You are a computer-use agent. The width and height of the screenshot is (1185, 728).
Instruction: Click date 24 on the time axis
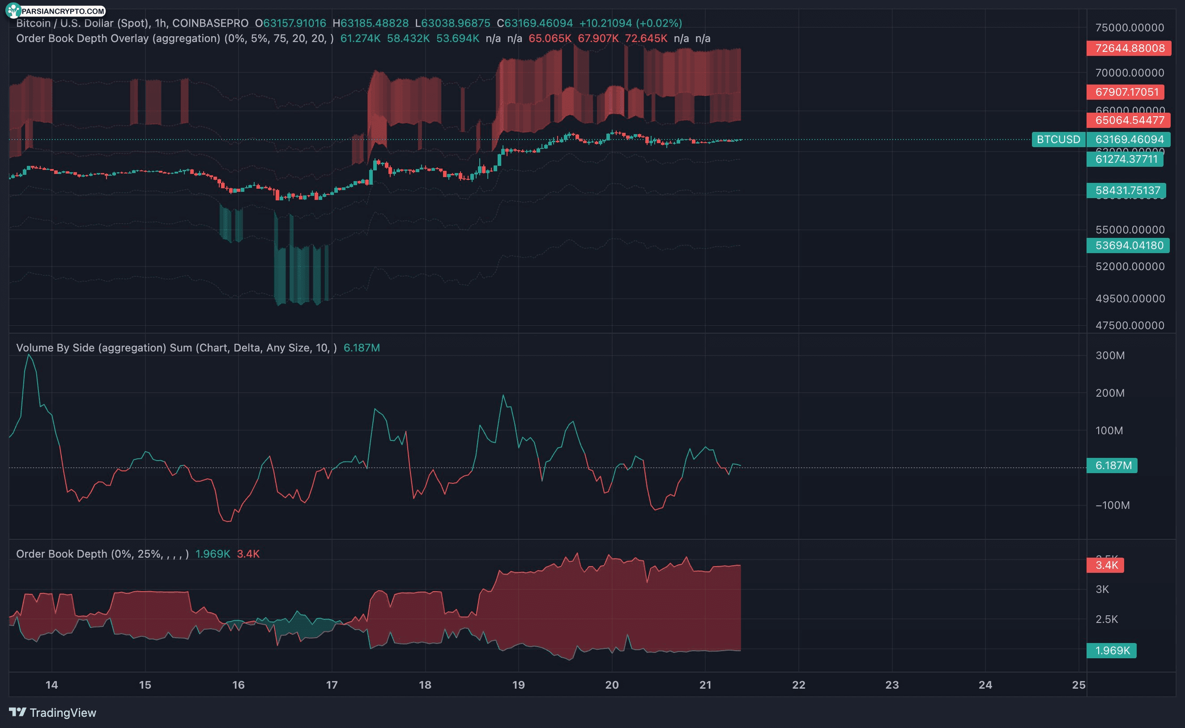click(x=985, y=685)
